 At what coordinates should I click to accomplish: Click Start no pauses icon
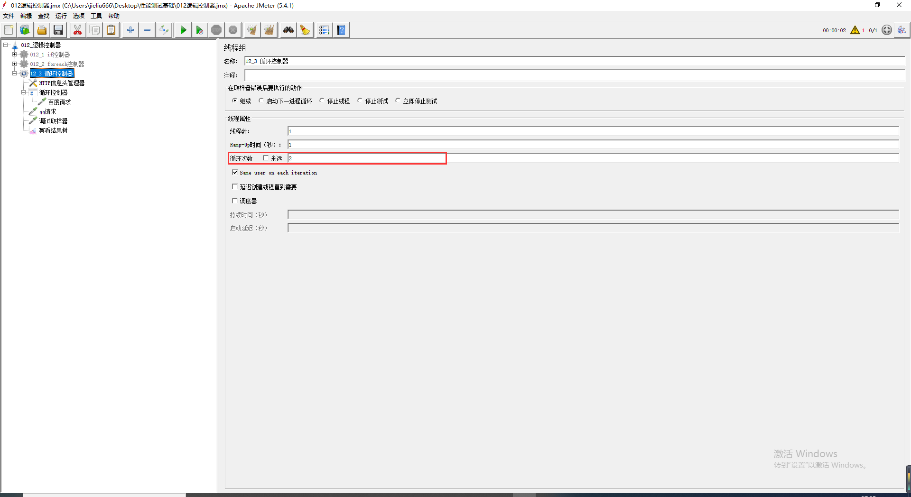tap(199, 30)
